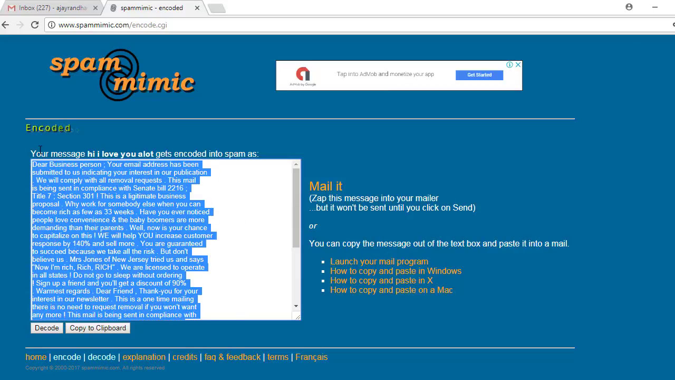Open the Mail it link

point(325,186)
